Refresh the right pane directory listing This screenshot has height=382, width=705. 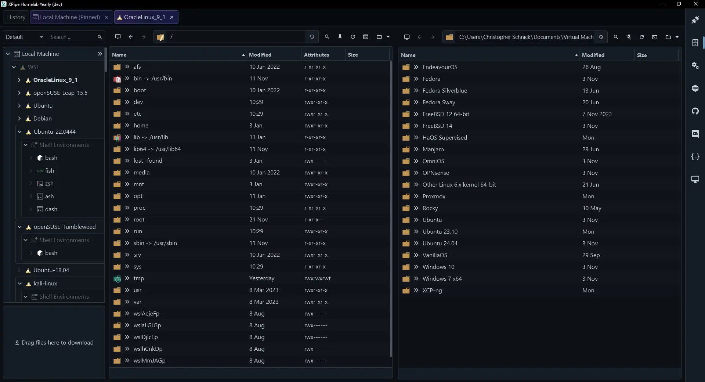(642, 37)
